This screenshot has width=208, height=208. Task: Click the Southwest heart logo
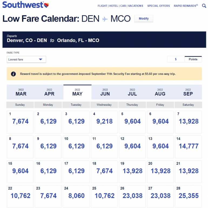46,5
